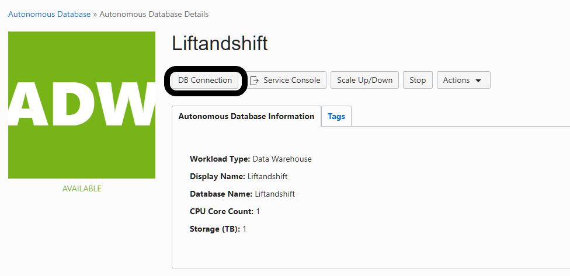Click the Actions caret arrow
Screen dimensions: 570x276
478,81
